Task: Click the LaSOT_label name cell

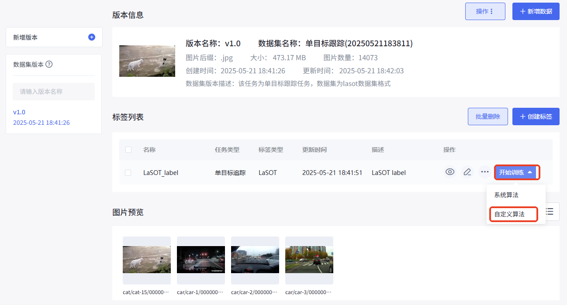Action: [x=161, y=173]
